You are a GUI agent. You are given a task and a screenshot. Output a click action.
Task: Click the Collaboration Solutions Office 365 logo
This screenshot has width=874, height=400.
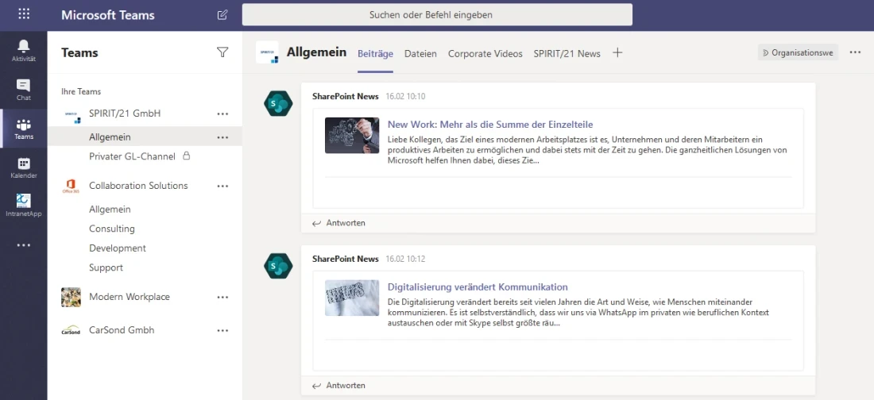(x=71, y=186)
